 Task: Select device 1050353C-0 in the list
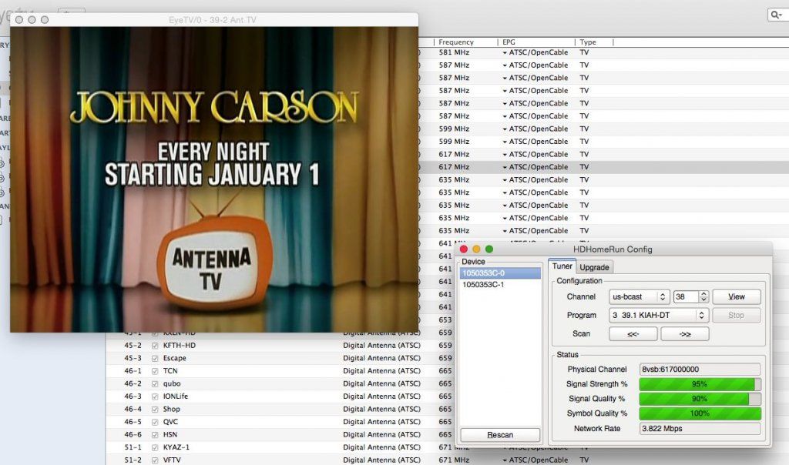500,273
